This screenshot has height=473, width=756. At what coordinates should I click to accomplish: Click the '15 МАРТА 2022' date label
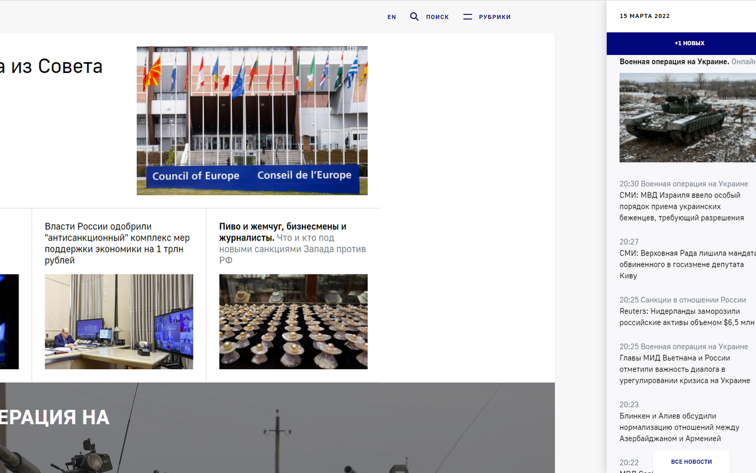(645, 16)
